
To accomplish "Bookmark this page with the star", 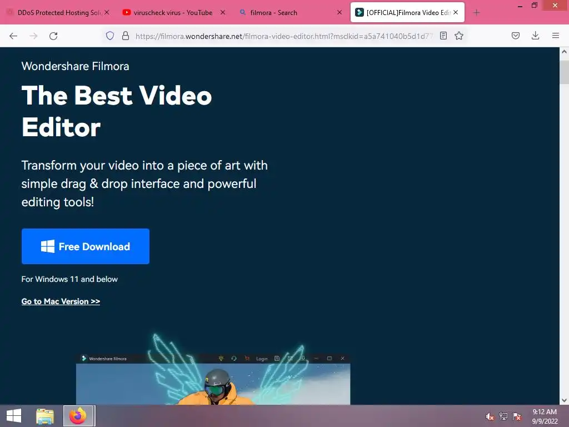I will (459, 36).
